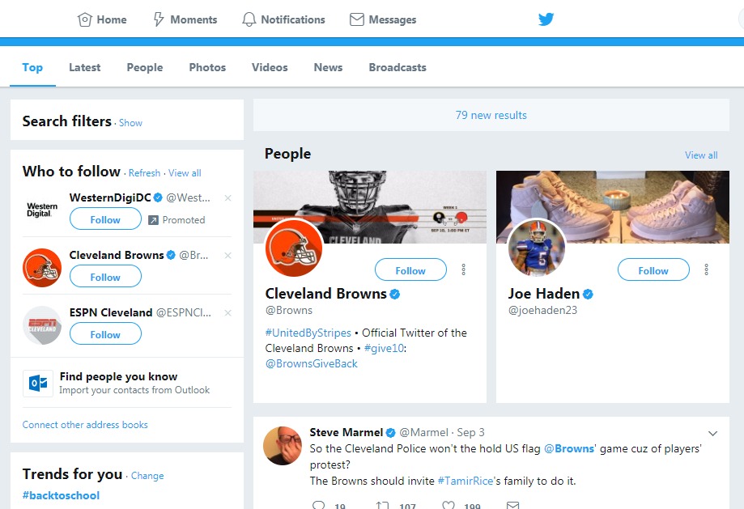Open the Home icon in navigation
This screenshot has width=744, height=509.
[84, 19]
